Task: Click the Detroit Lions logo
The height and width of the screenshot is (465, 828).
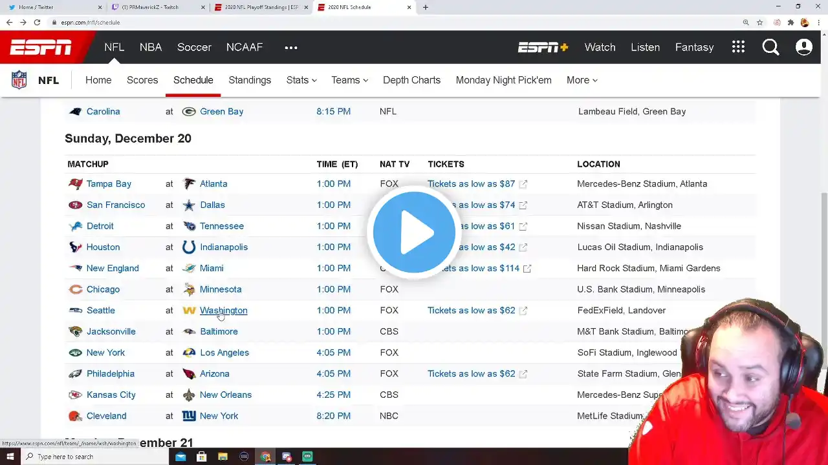Action: pyautogui.click(x=75, y=226)
